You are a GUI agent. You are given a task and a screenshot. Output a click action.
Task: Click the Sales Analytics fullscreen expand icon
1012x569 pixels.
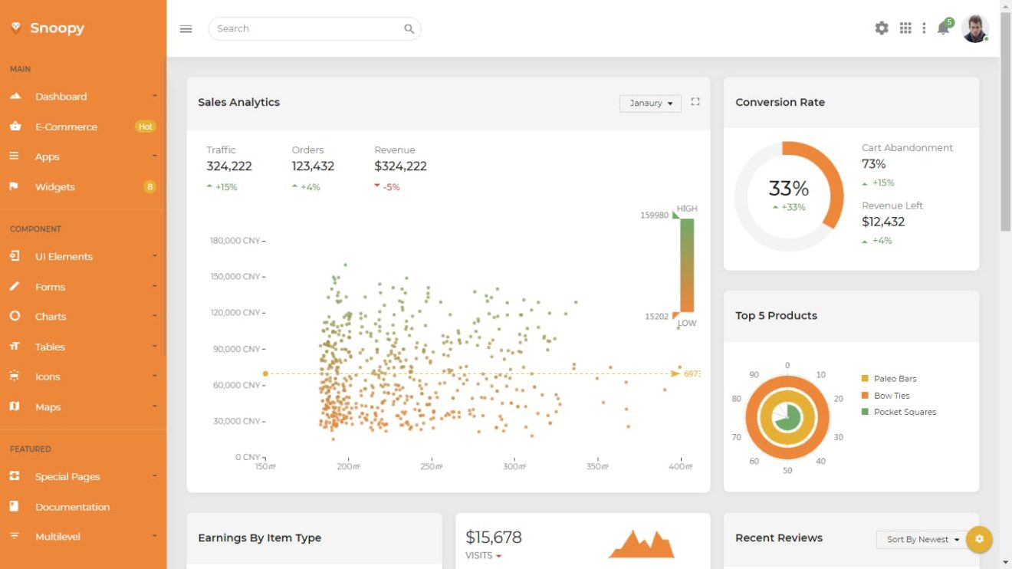tap(695, 103)
